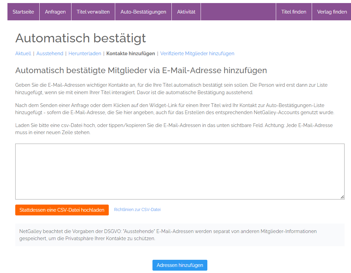This screenshot has width=351, height=273.
Task: Click the paragraph starting with Laden Sie bitte
Action: [174, 129]
